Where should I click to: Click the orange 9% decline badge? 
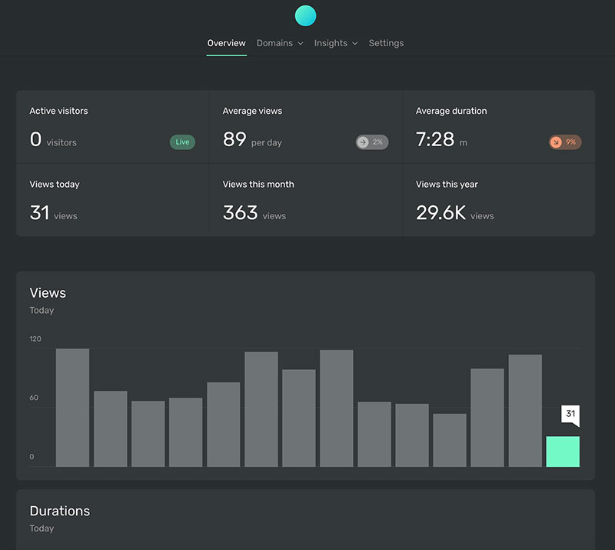(x=565, y=142)
